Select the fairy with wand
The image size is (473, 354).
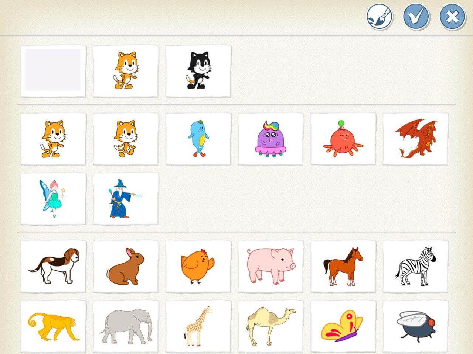pyautogui.click(x=53, y=199)
